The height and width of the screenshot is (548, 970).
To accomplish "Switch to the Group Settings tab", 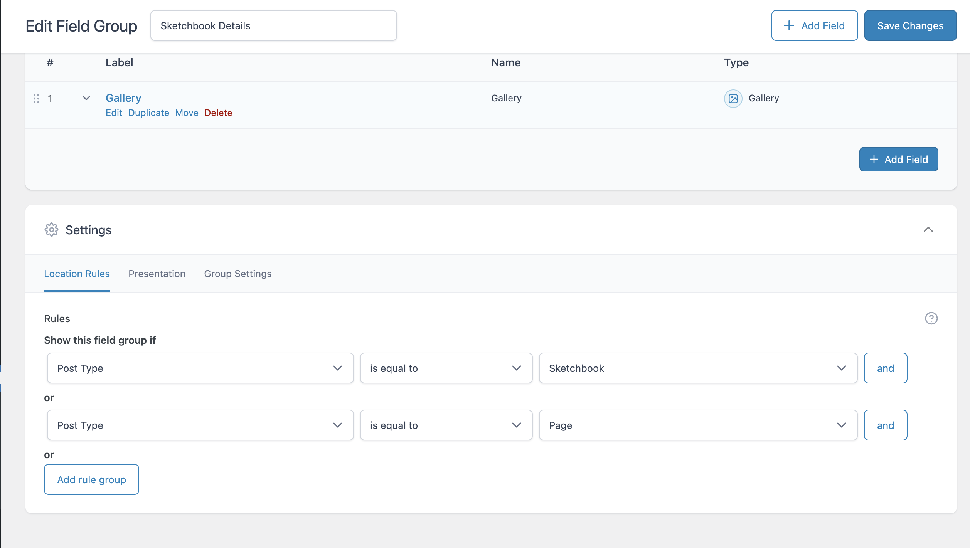I will click(x=238, y=274).
